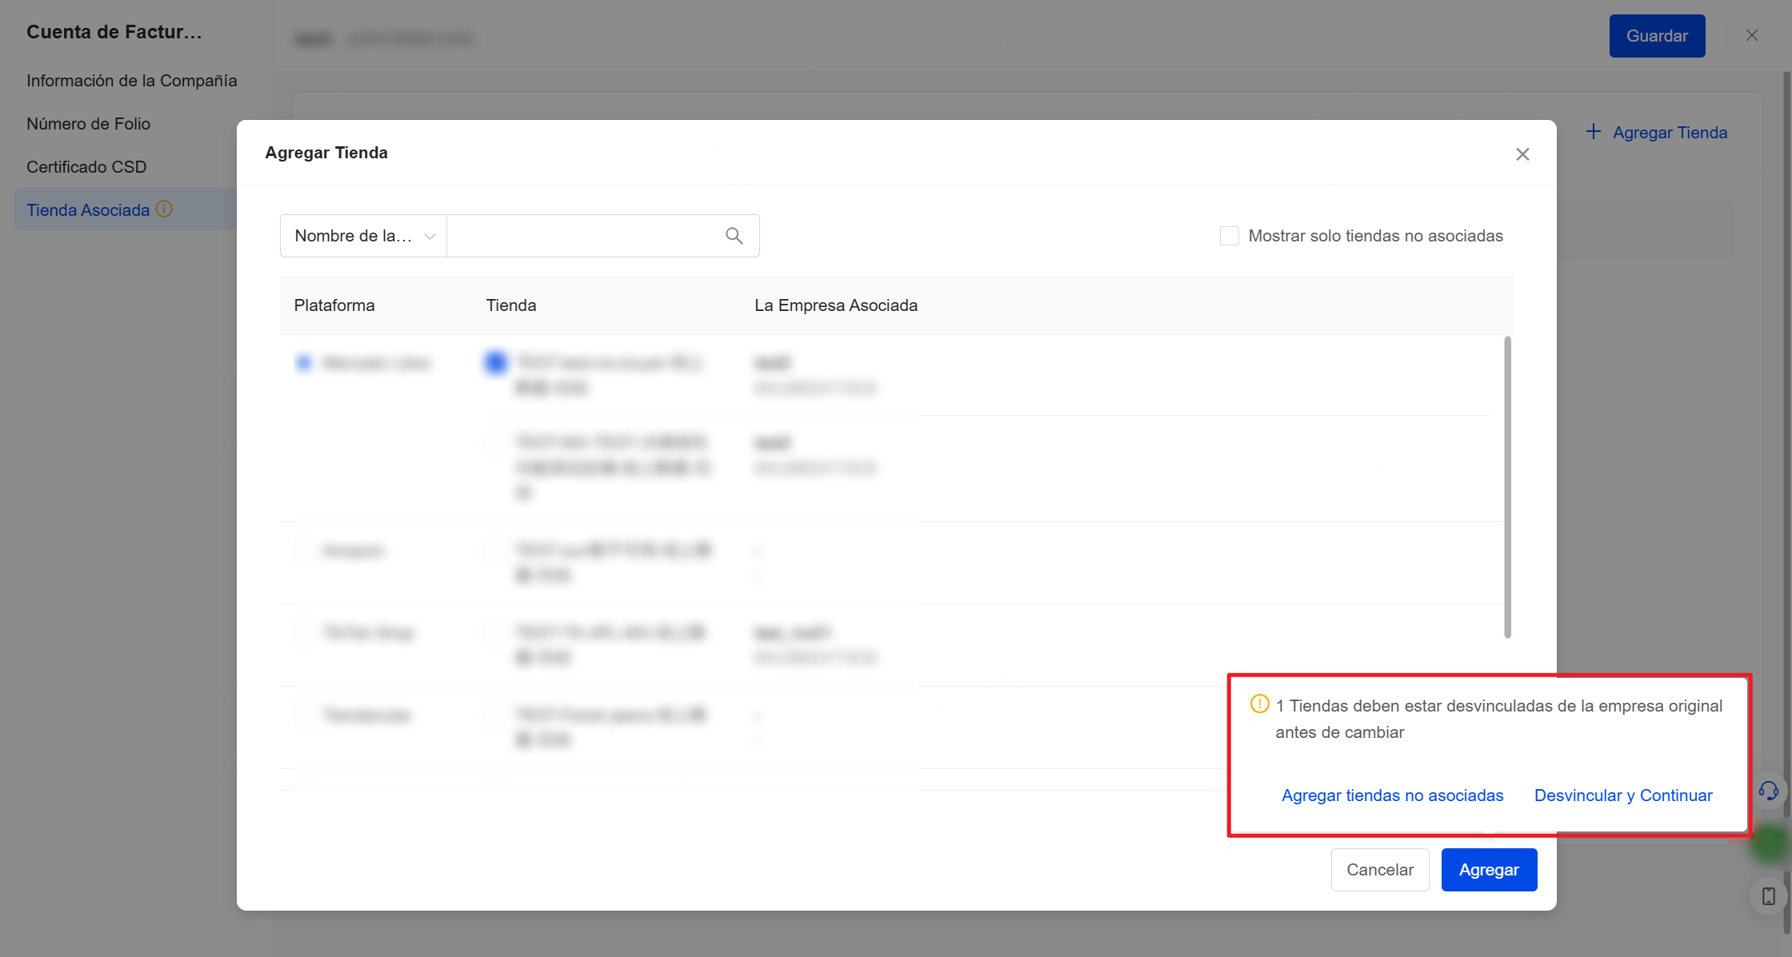Uncheck the first selected store checkbox
The height and width of the screenshot is (957, 1792).
pos(496,363)
